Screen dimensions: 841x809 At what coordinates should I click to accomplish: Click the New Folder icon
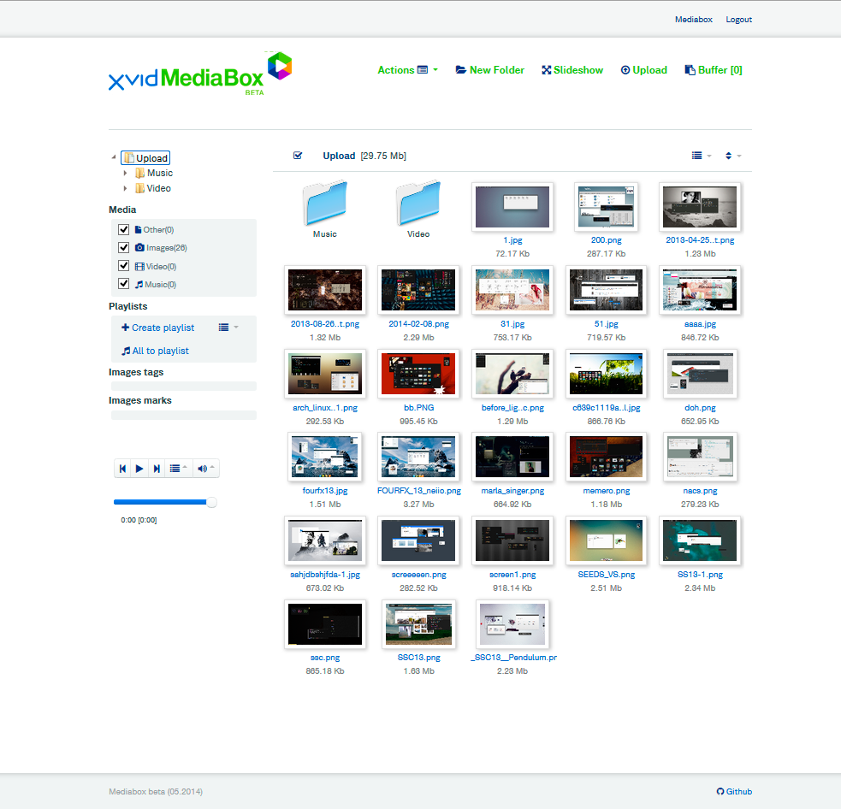tap(459, 70)
